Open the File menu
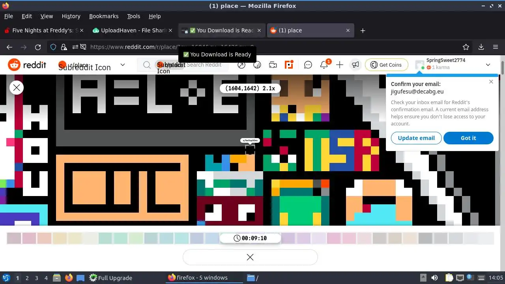The width and height of the screenshot is (505, 284). point(8,16)
